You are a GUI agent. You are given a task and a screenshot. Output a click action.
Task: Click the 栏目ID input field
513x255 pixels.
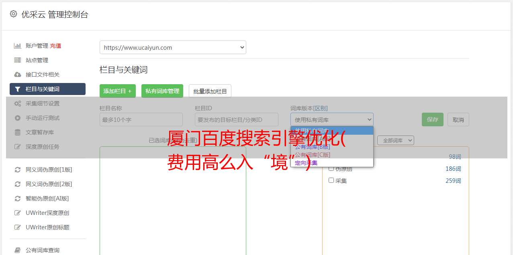click(237, 119)
